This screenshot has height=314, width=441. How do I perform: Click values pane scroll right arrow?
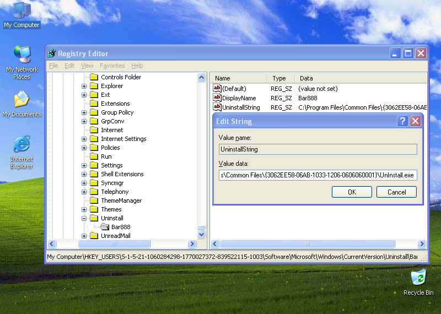pyautogui.click(x=422, y=243)
